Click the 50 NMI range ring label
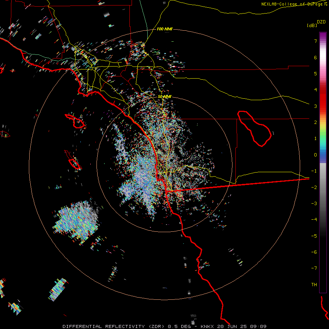 164,97
